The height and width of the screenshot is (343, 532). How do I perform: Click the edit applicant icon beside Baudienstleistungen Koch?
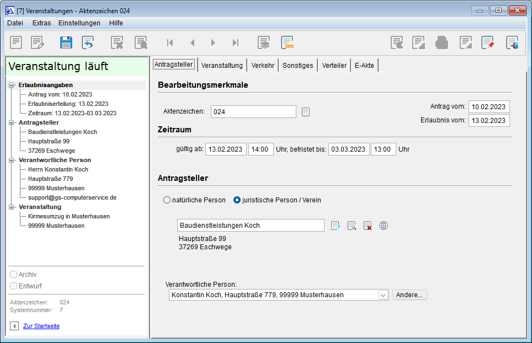335,226
